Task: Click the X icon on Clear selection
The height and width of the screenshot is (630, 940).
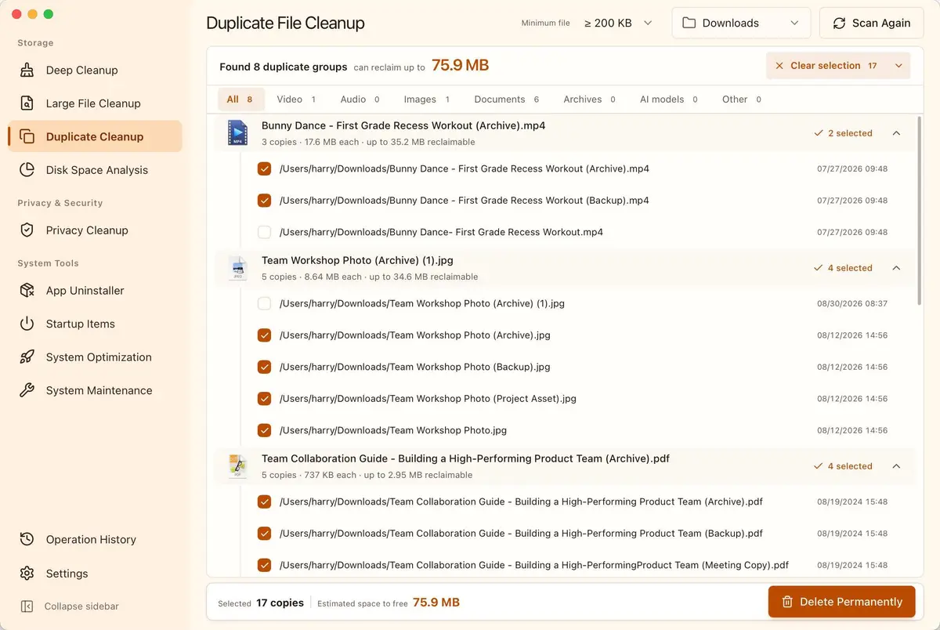Action: click(x=779, y=66)
